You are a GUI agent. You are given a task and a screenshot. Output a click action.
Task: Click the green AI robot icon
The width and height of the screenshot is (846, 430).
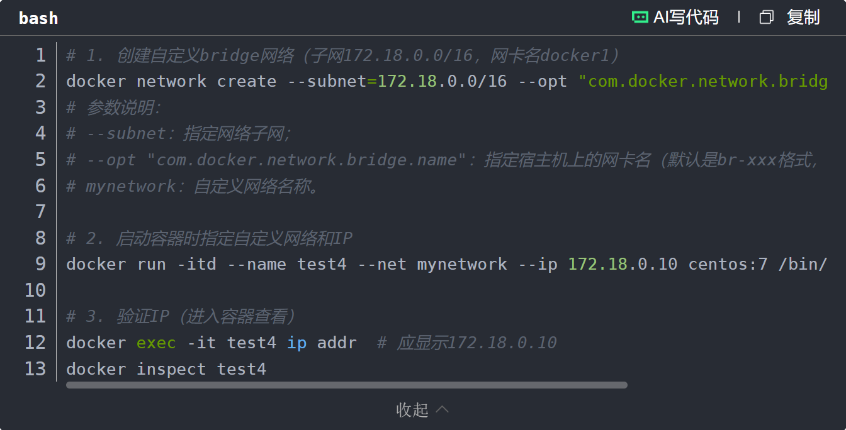640,18
